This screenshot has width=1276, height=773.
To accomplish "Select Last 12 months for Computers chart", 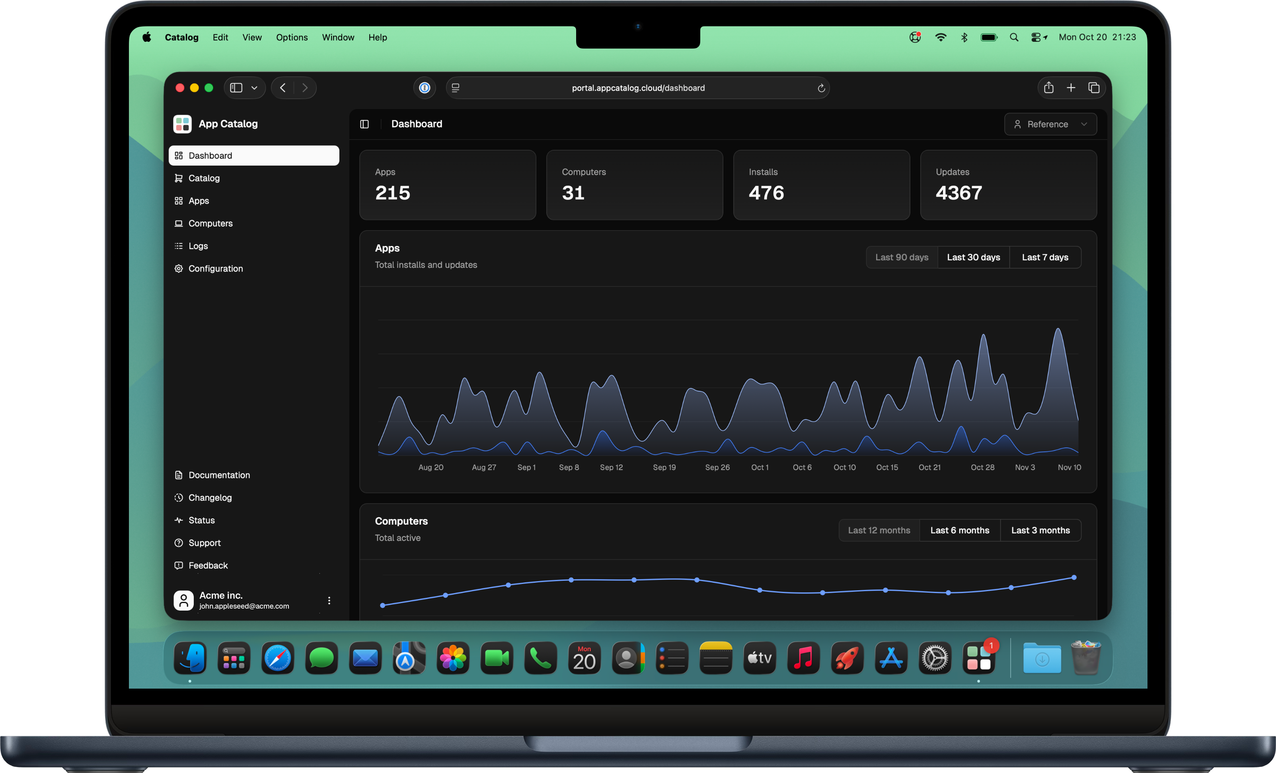I will click(879, 530).
